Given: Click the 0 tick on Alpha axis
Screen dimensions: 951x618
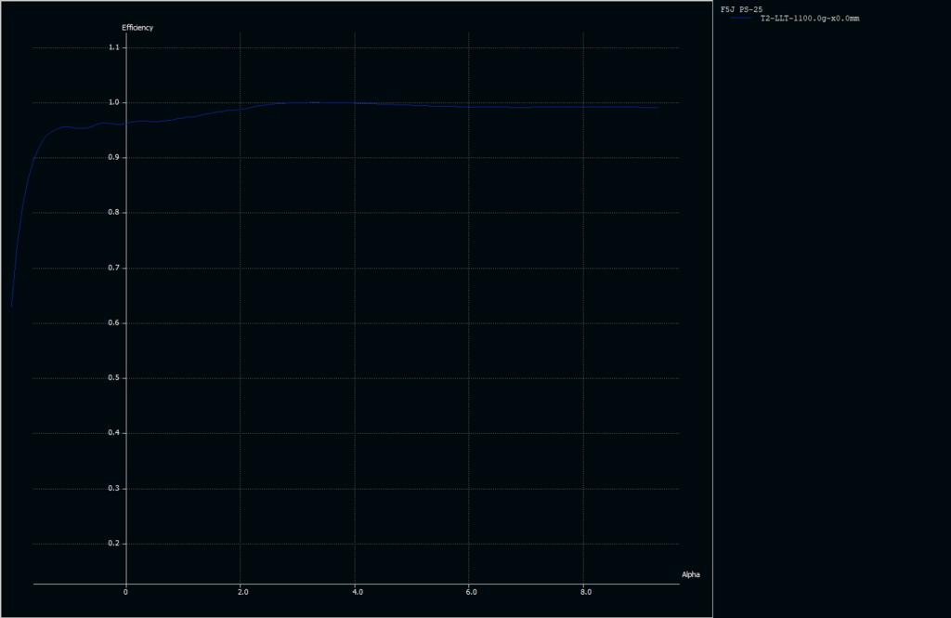Looking at the screenshot, I should point(126,592).
